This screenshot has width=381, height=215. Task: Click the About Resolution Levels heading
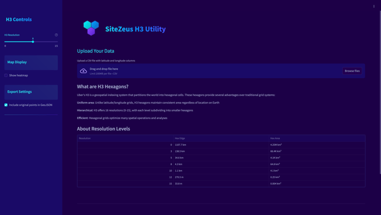click(104, 129)
